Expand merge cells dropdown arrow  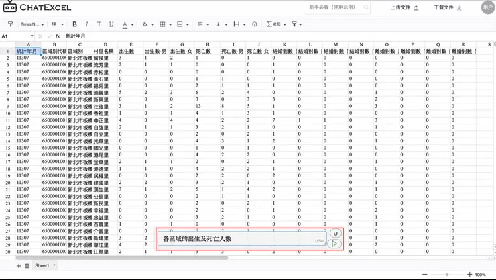click(x=188, y=24)
